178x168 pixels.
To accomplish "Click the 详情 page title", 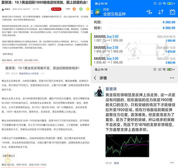I will [103, 78].
